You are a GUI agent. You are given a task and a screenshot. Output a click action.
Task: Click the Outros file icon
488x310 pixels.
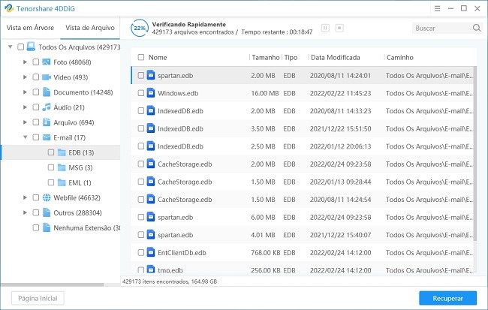tap(47, 212)
